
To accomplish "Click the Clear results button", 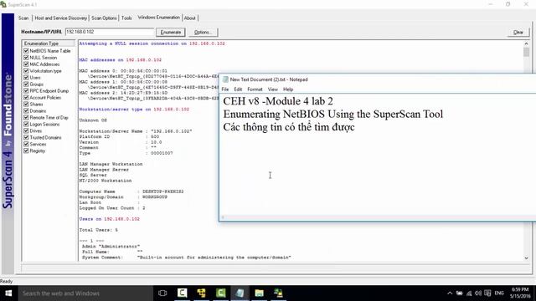I will pyautogui.click(x=518, y=32).
